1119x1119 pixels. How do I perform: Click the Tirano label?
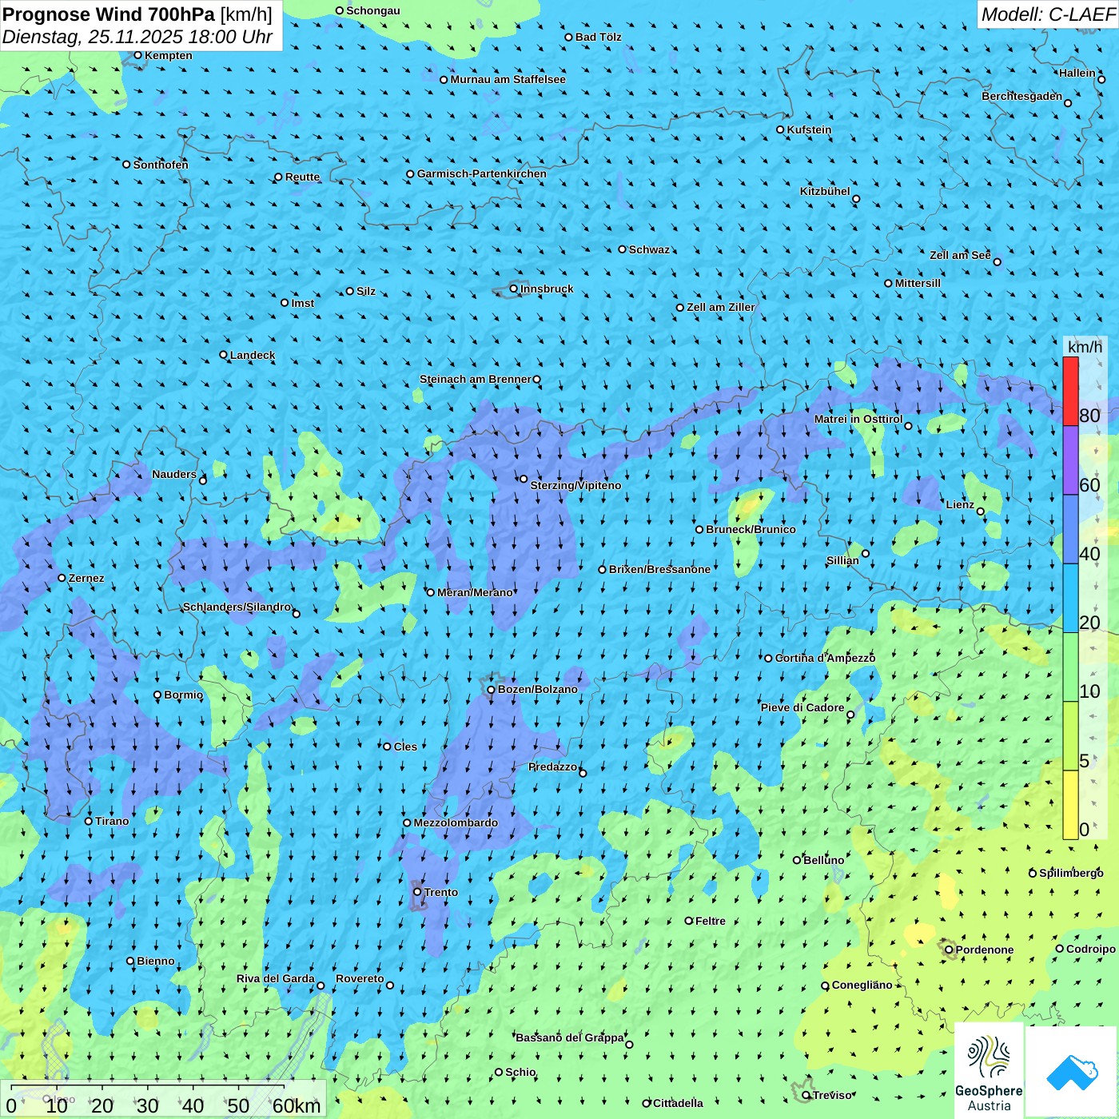[x=112, y=821]
